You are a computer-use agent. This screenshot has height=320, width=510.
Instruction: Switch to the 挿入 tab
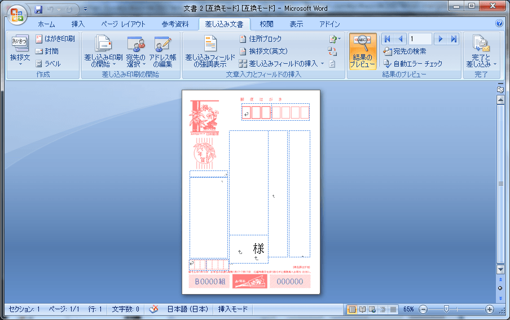click(78, 24)
